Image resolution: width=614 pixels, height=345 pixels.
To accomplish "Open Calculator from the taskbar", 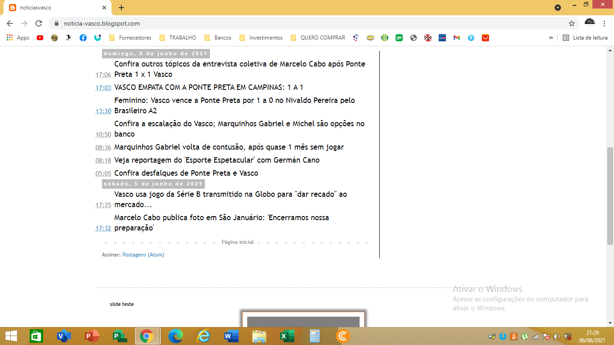I will pos(315,336).
